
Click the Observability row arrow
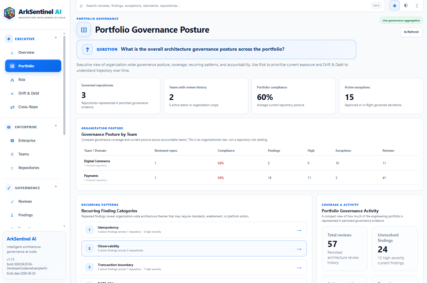click(299, 249)
